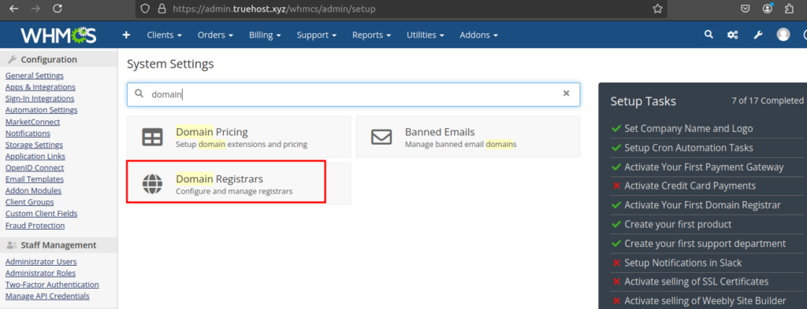Click the Activate Credit Card Payments task

tap(690, 186)
